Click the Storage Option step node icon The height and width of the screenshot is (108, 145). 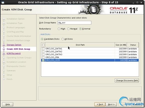pyautogui.click(x=4, y=45)
